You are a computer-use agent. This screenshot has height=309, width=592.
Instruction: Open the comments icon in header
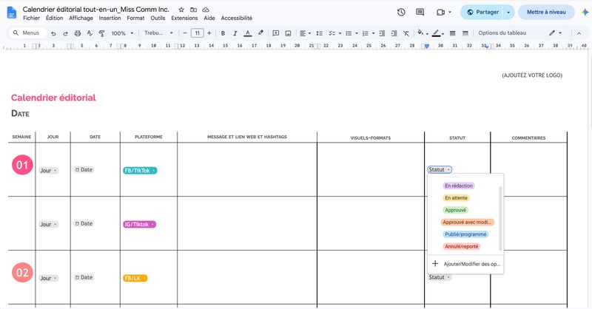(x=420, y=12)
